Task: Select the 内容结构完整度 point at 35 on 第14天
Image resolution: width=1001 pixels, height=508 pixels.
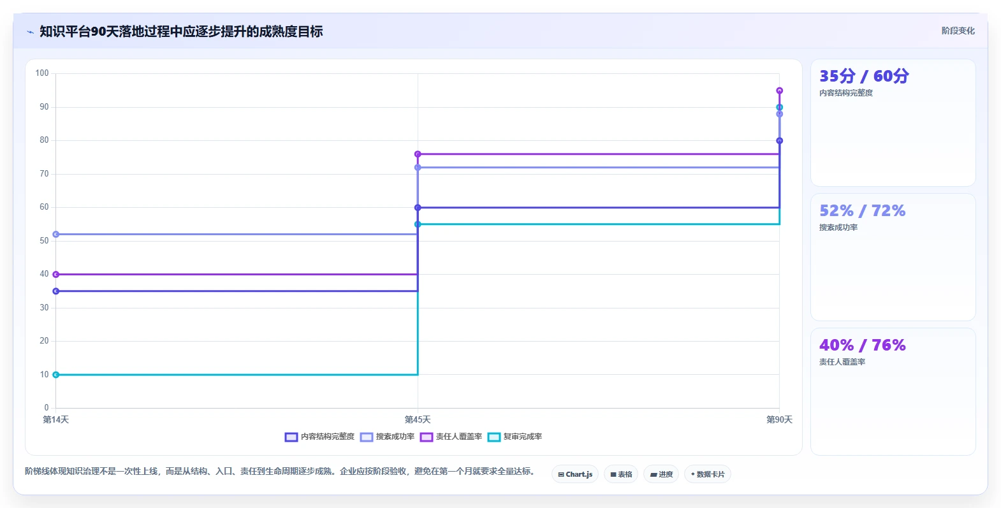Action: [x=56, y=291]
